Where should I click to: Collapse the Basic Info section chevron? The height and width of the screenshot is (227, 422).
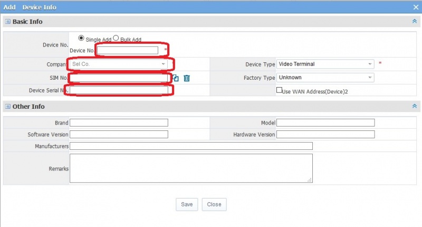[x=414, y=22]
